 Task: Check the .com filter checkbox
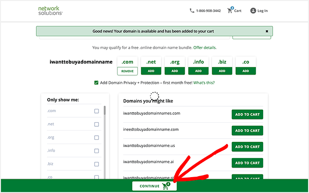(x=96, y=111)
